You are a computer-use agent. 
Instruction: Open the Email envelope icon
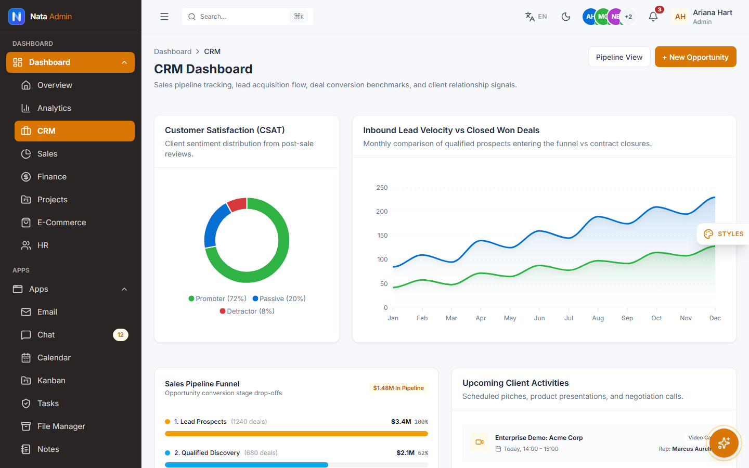[x=26, y=312]
